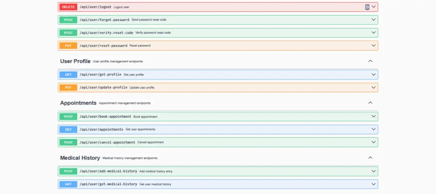Click 'Appointment management endpoints' text
Image resolution: width=436 pixels, height=194 pixels.
point(125,103)
